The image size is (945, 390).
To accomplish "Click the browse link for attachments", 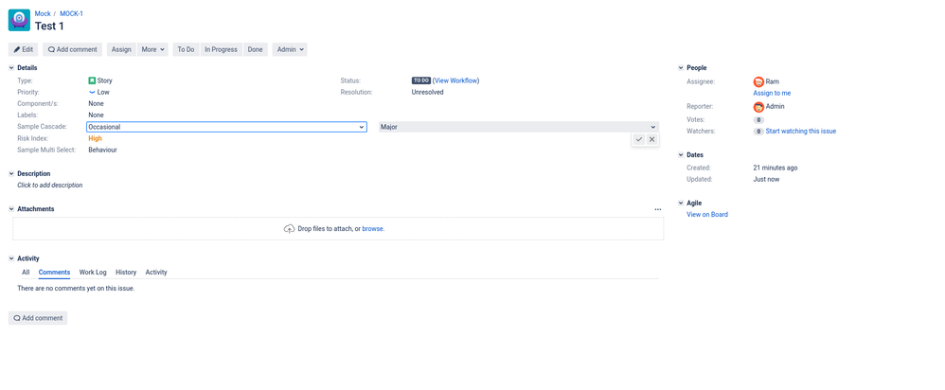I will (372, 229).
